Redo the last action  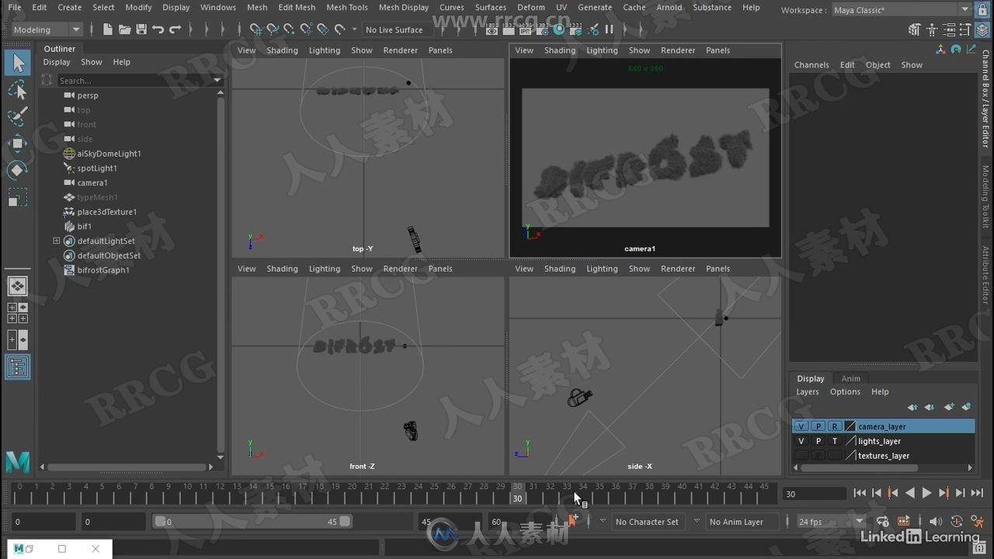pyautogui.click(x=176, y=30)
